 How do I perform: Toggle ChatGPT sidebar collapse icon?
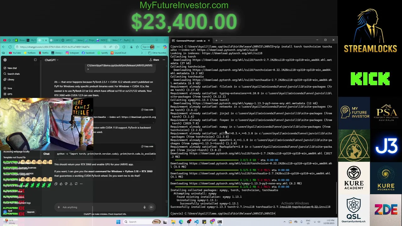[x=35, y=60]
